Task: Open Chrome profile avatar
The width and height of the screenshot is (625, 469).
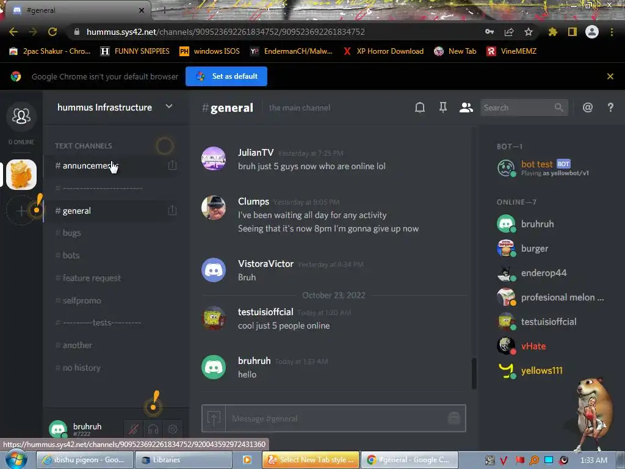Action: point(592,32)
